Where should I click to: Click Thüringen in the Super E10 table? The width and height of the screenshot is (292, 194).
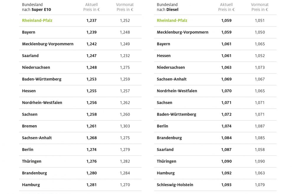[32, 161]
